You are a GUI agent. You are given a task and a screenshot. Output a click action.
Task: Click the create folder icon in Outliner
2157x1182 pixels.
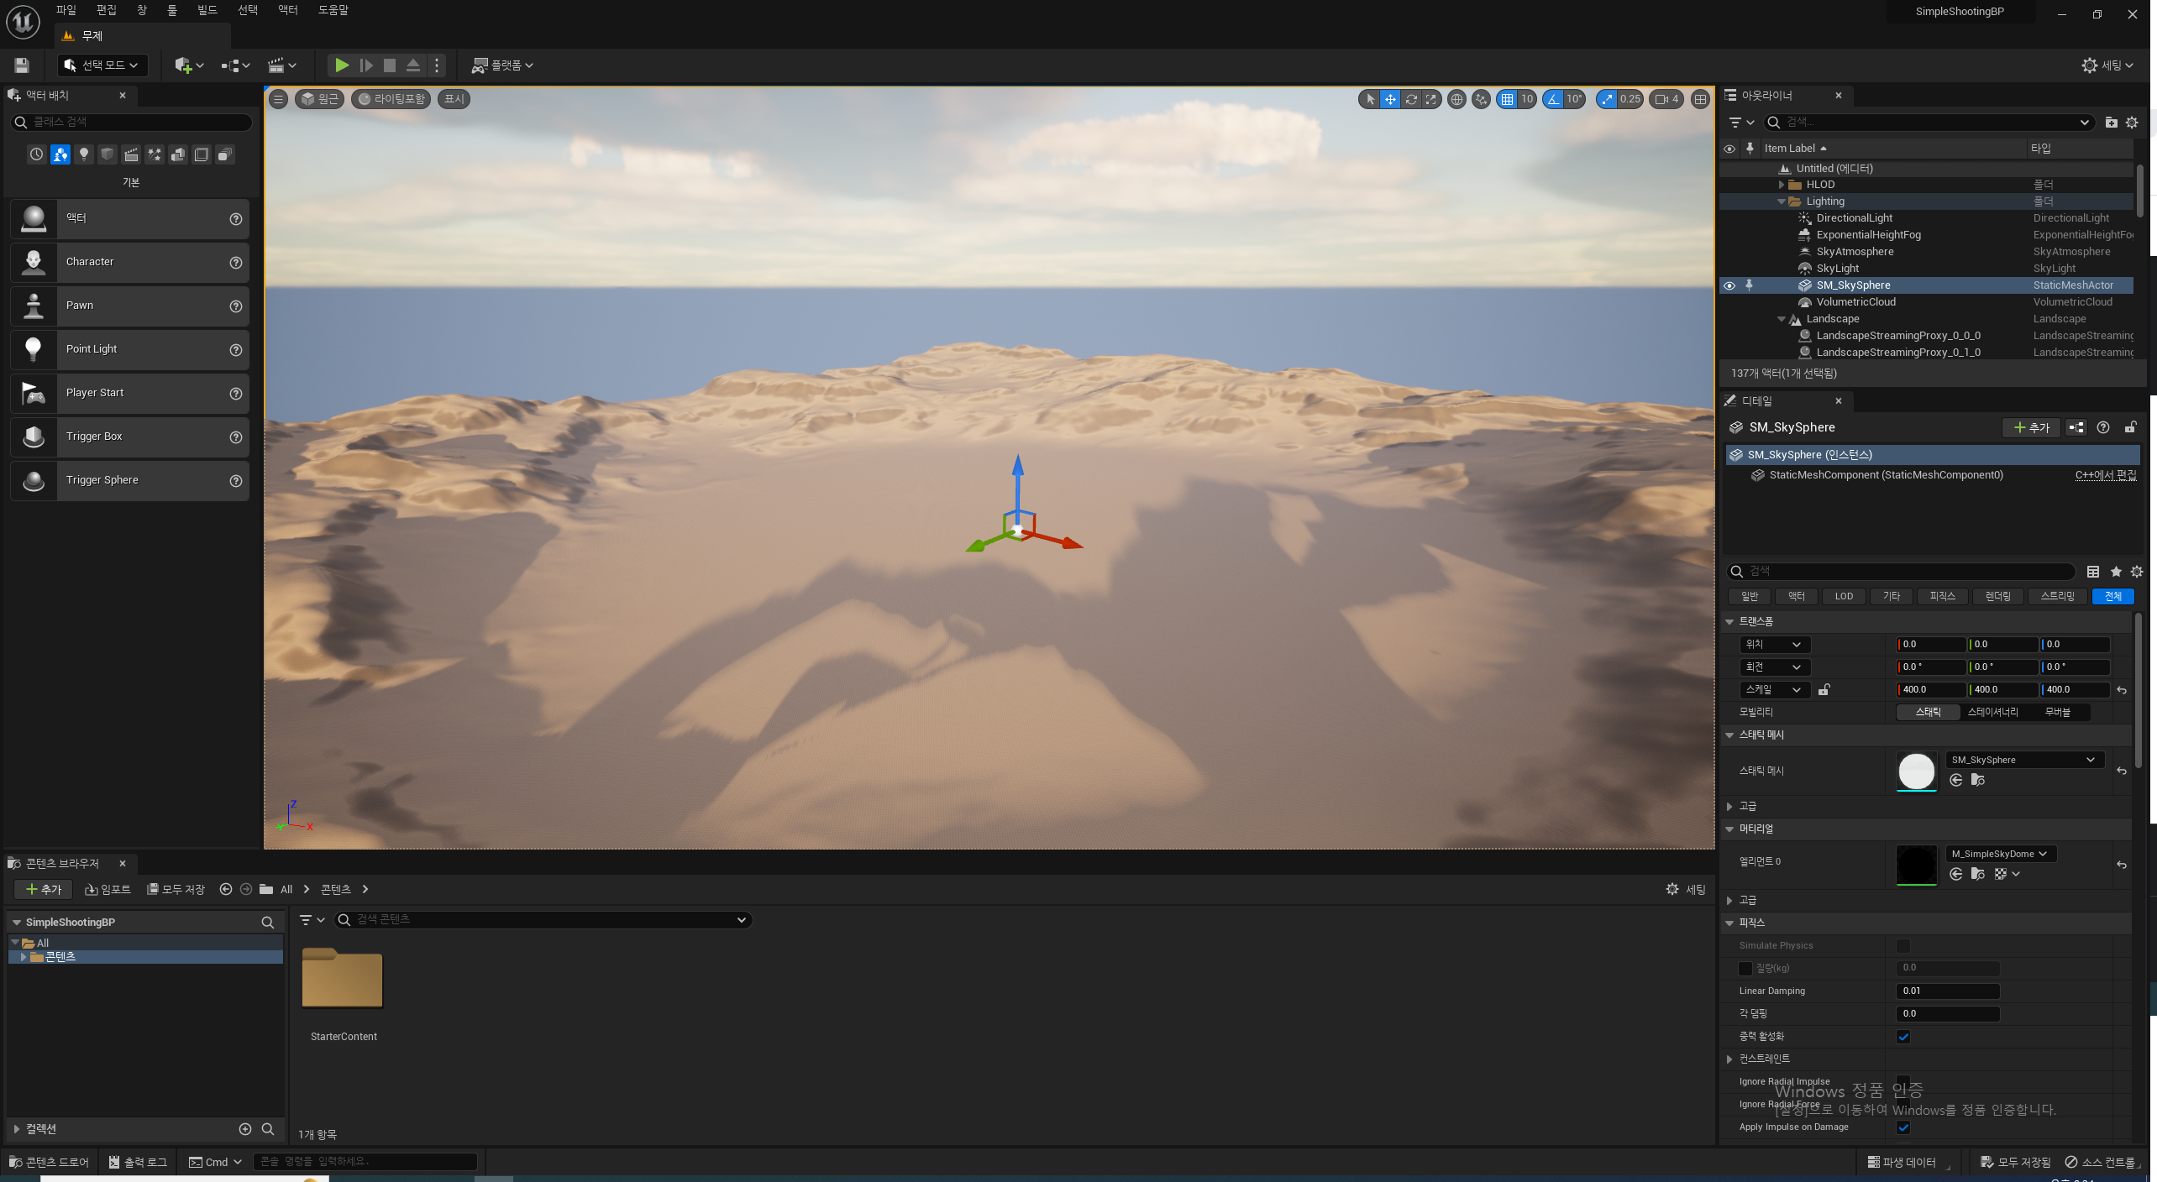pyautogui.click(x=2111, y=123)
